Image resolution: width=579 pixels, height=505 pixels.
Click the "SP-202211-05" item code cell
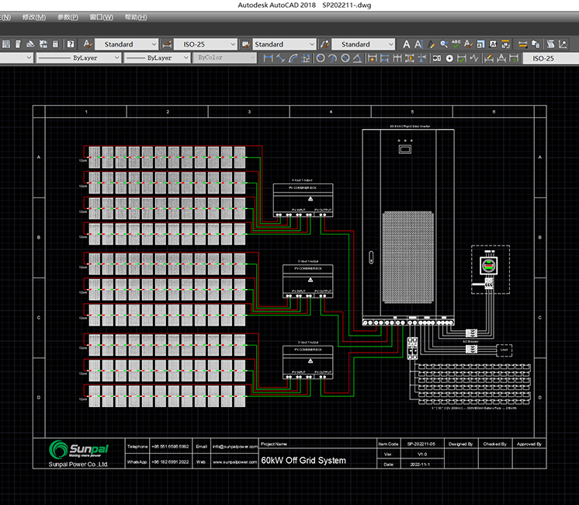click(x=421, y=444)
